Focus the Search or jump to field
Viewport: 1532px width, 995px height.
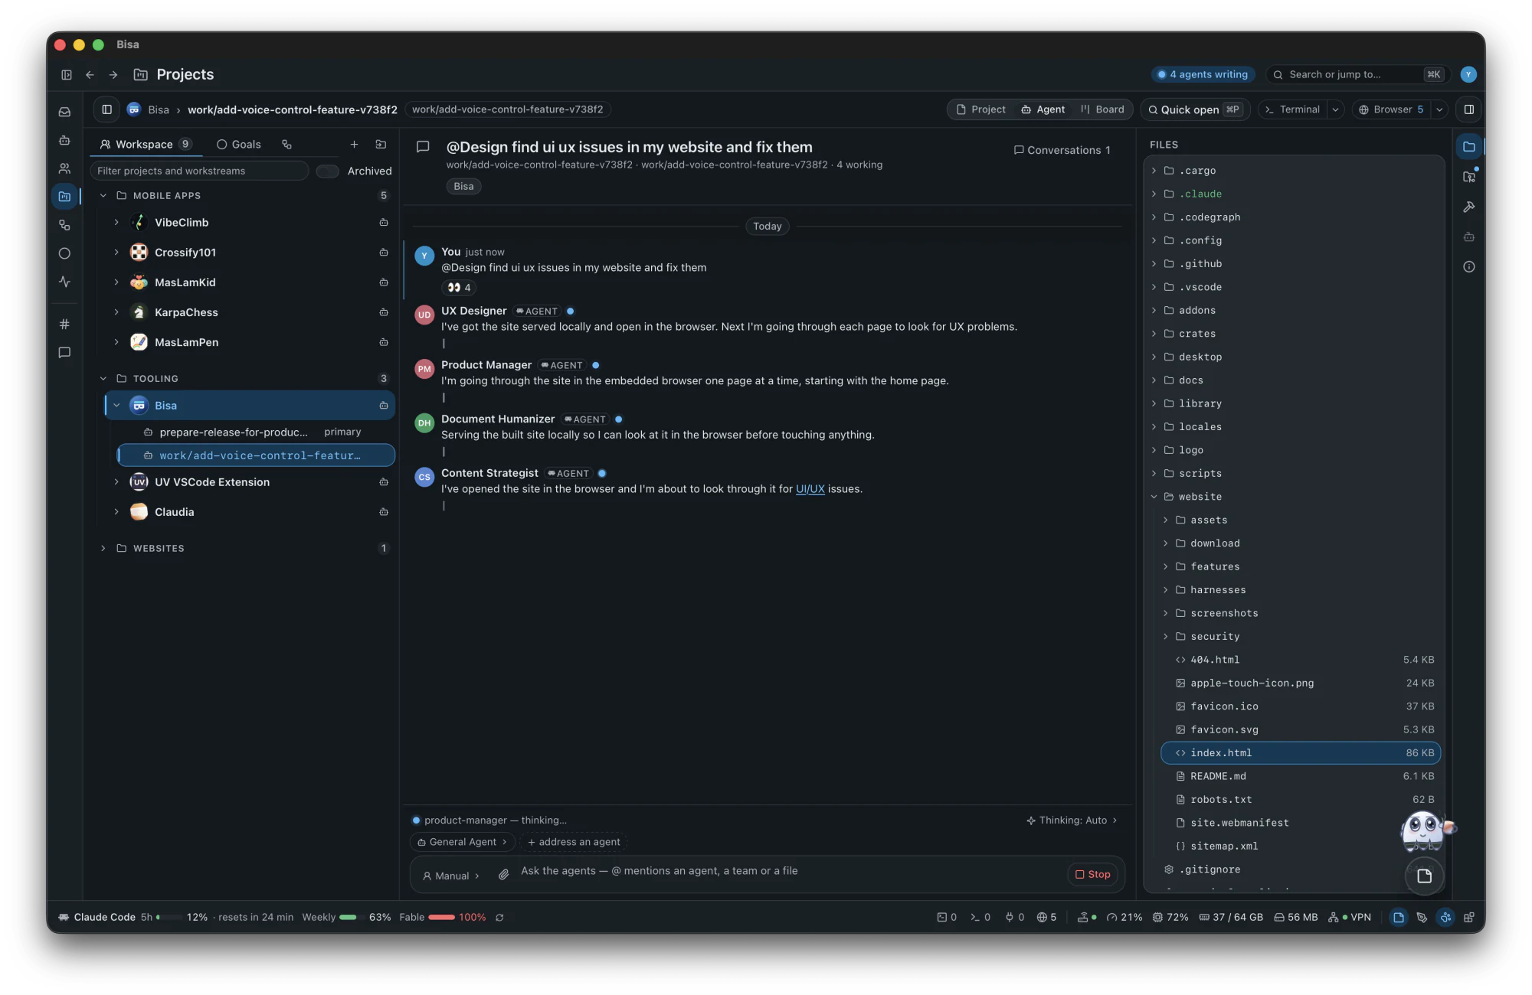tap(1357, 74)
